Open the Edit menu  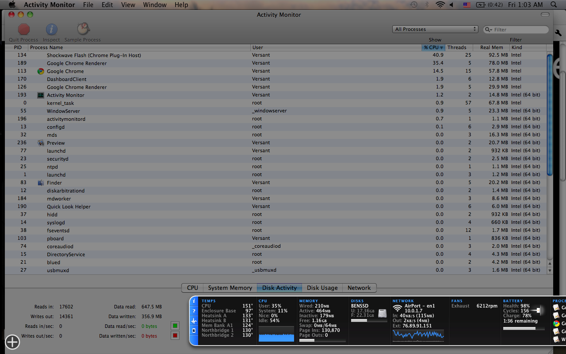[x=107, y=5]
